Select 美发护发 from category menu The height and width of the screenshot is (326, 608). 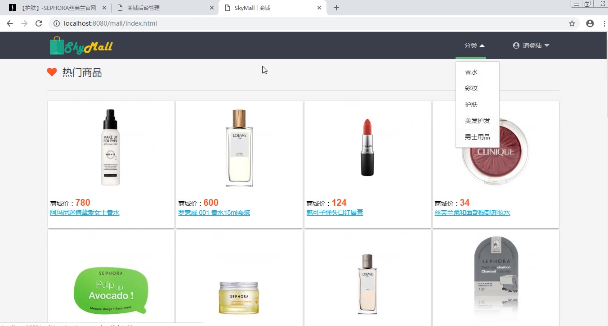click(x=478, y=121)
